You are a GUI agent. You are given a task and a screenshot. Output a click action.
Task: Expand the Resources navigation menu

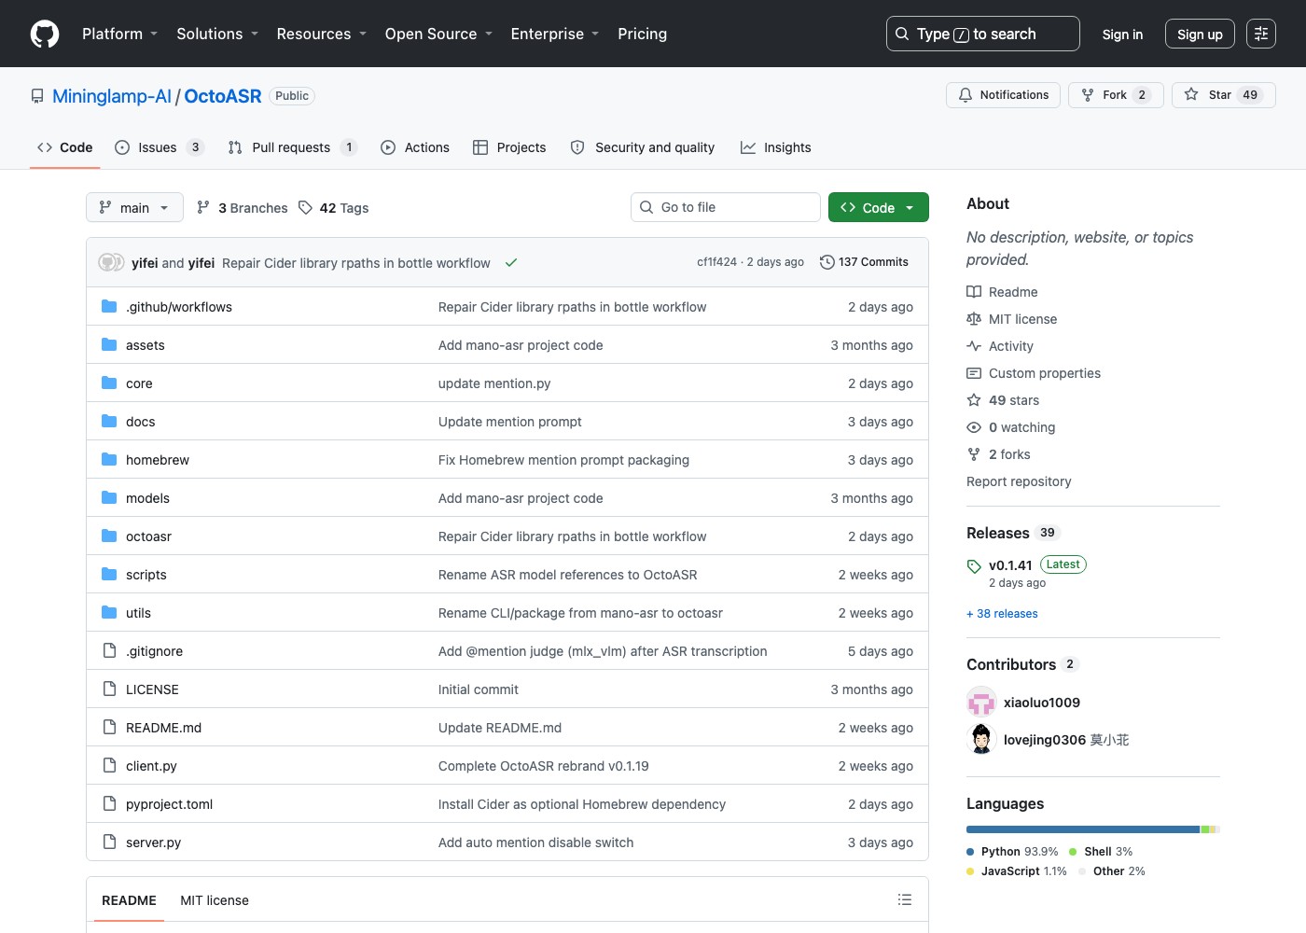tap(322, 34)
